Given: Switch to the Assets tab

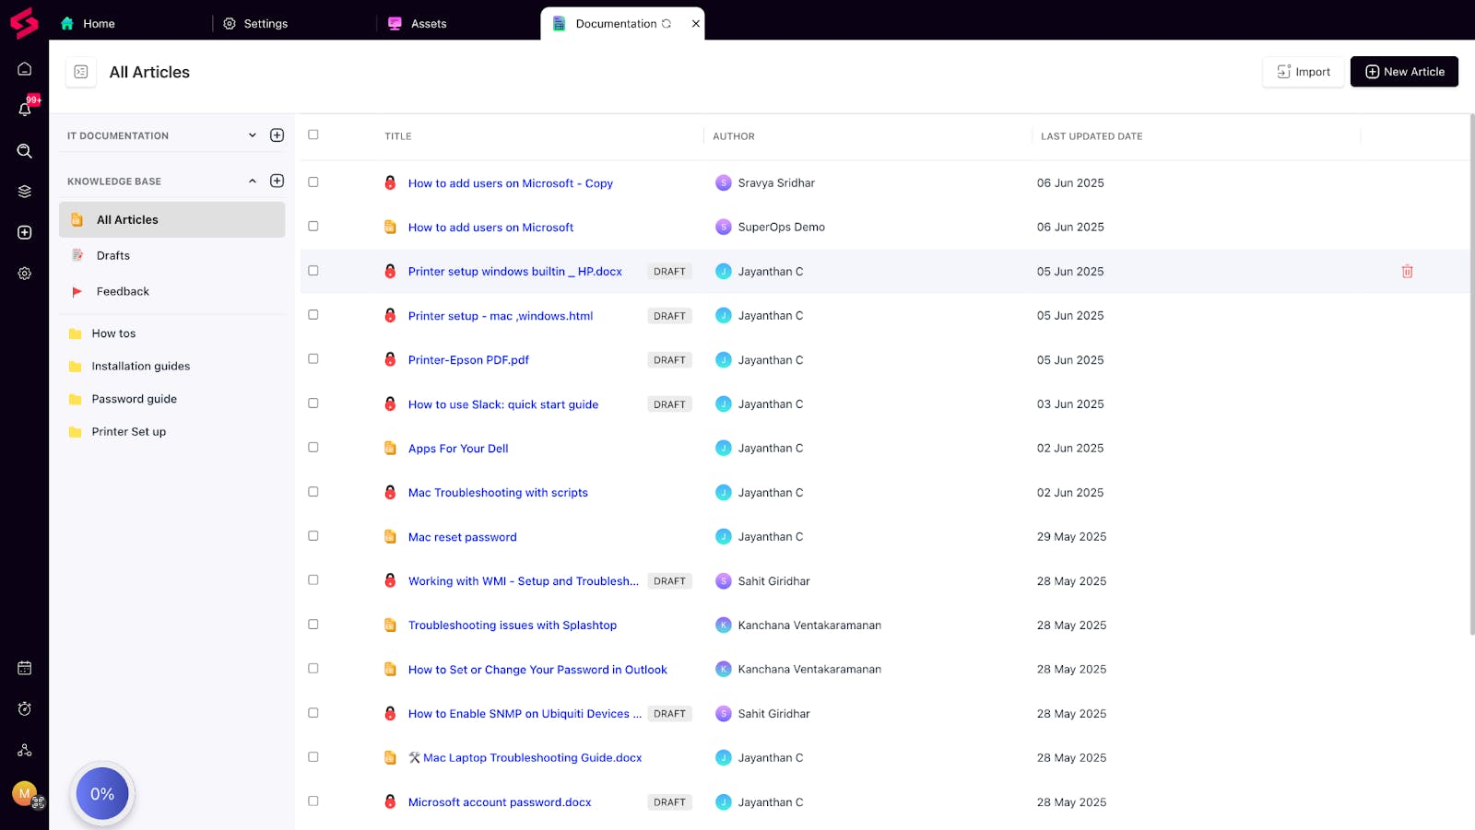Looking at the screenshot, I should pos(418,24).
